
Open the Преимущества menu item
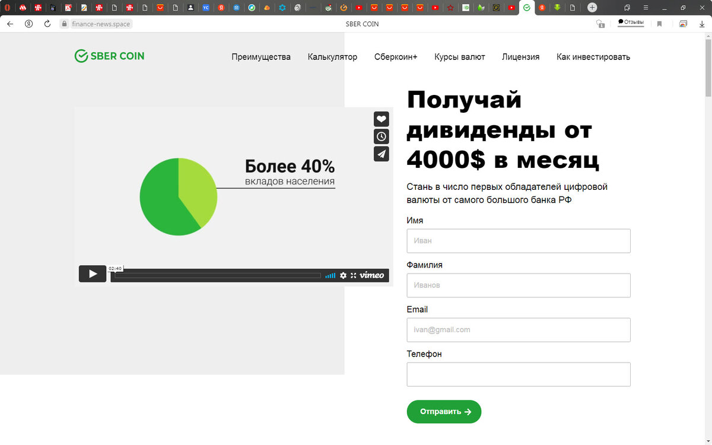click(261, 57)
